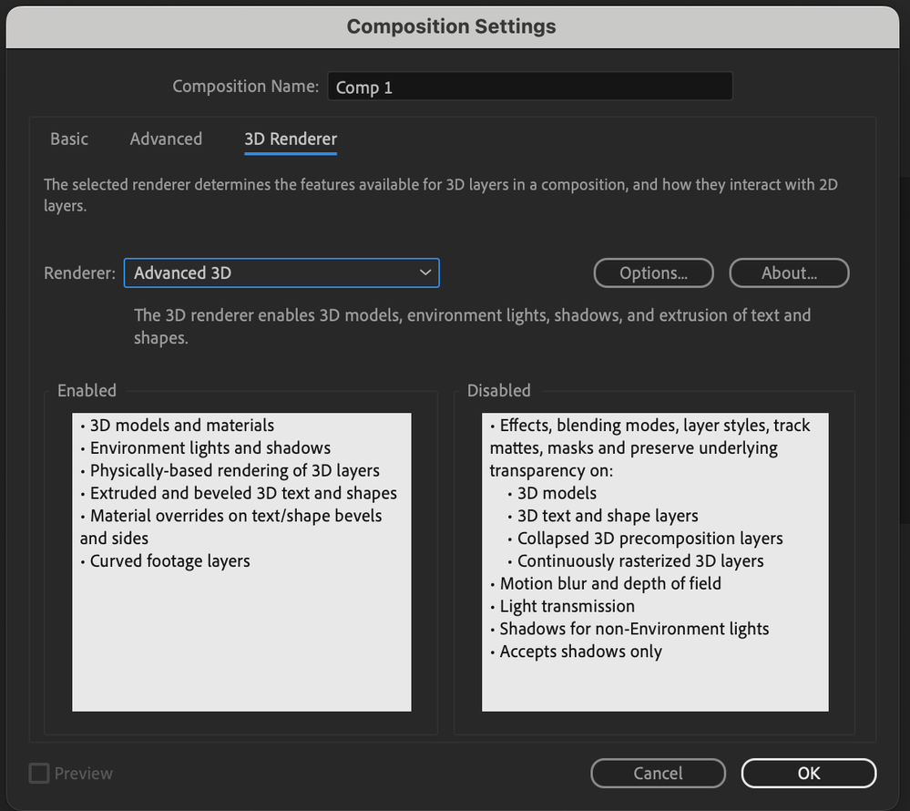The image size is (910, 811).
Task: Enable the Preview checkbox
Action: (x=39, y=774)
